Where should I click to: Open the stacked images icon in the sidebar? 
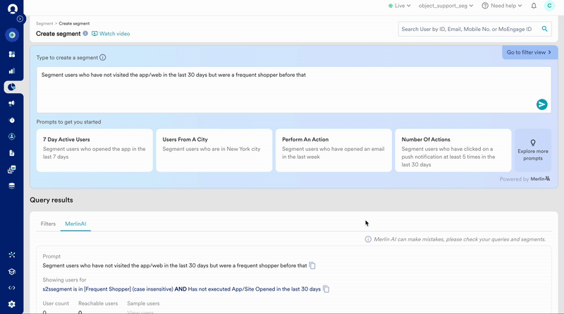tap(12, 169)
